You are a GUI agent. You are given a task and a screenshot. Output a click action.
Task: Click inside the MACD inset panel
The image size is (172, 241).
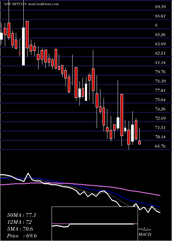[95, 224]
